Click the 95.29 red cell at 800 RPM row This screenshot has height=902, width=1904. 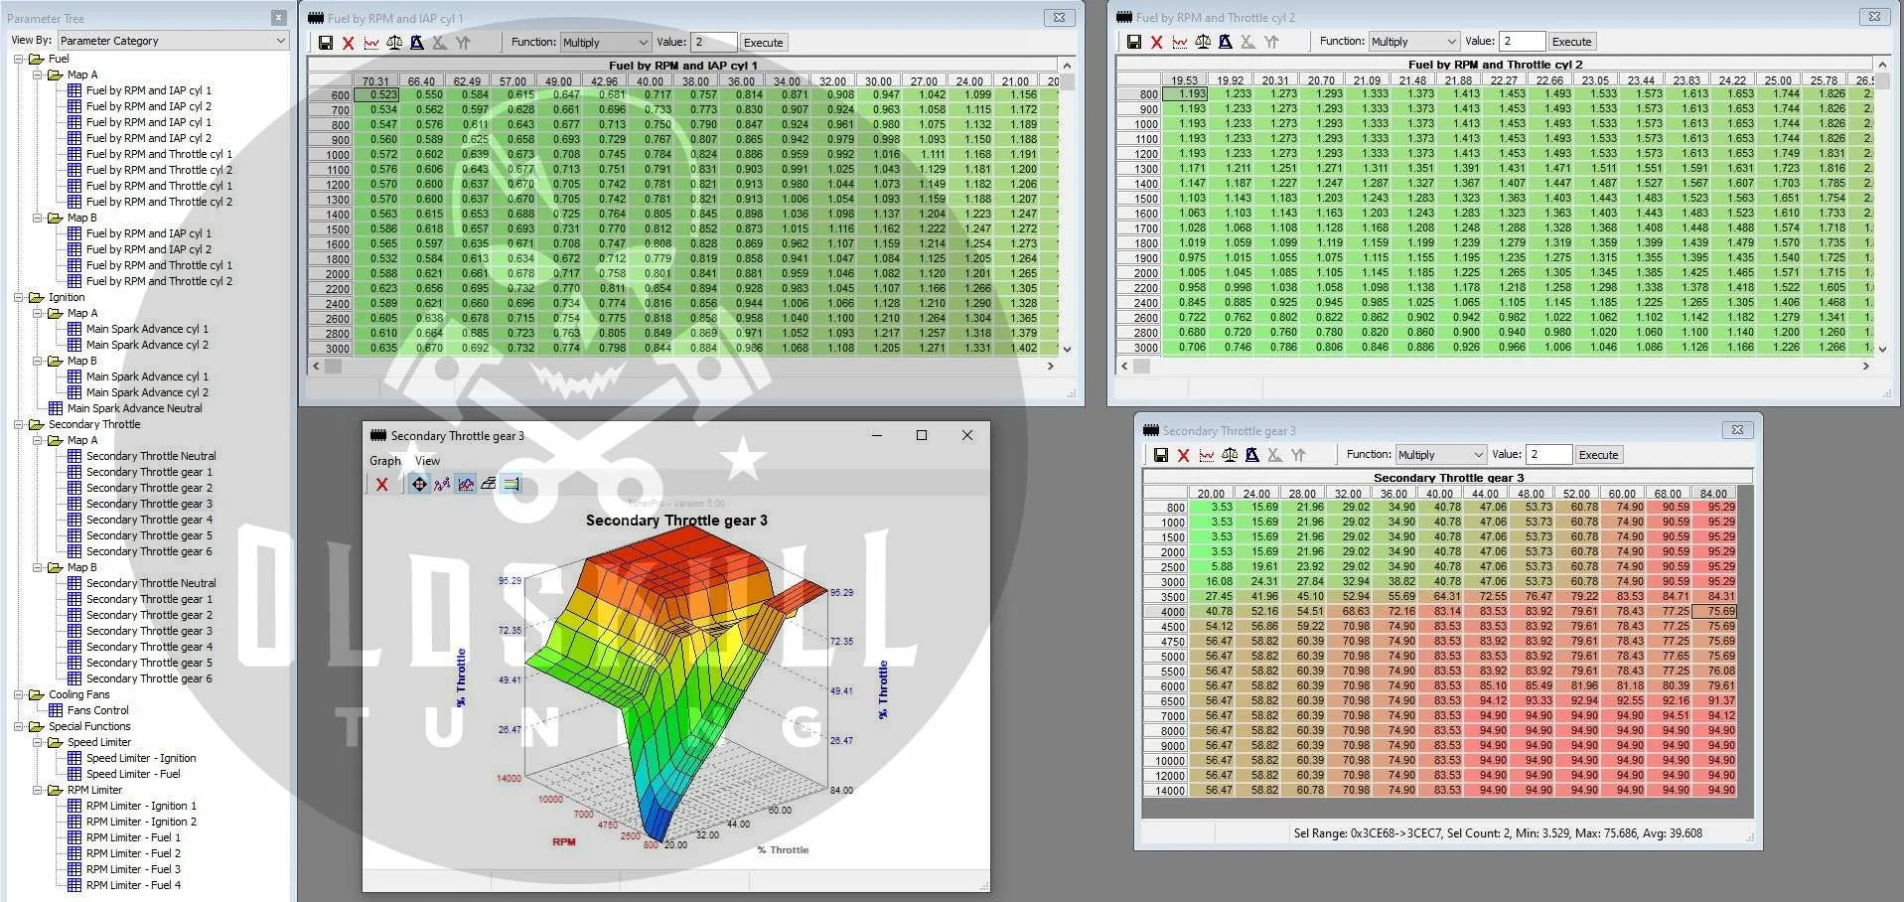click(x=1720, y=508)
